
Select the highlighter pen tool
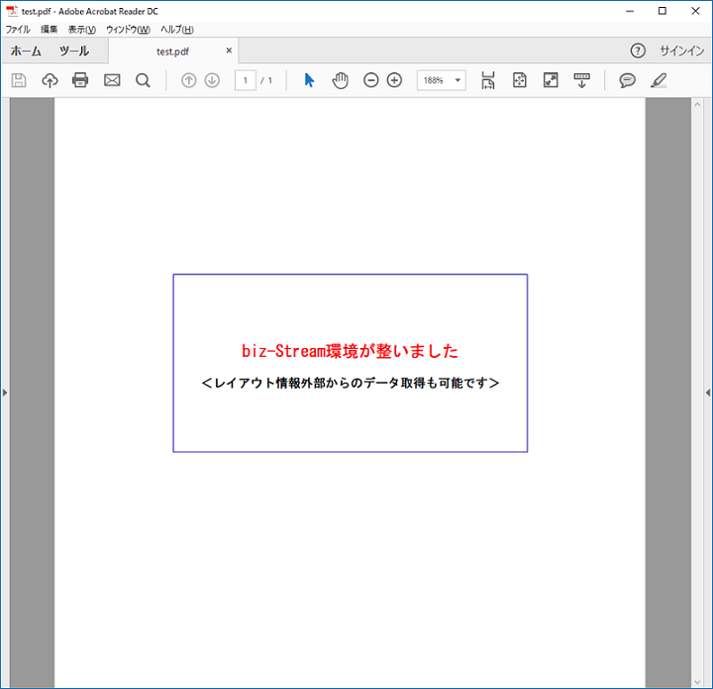click(x=659, y=80)
